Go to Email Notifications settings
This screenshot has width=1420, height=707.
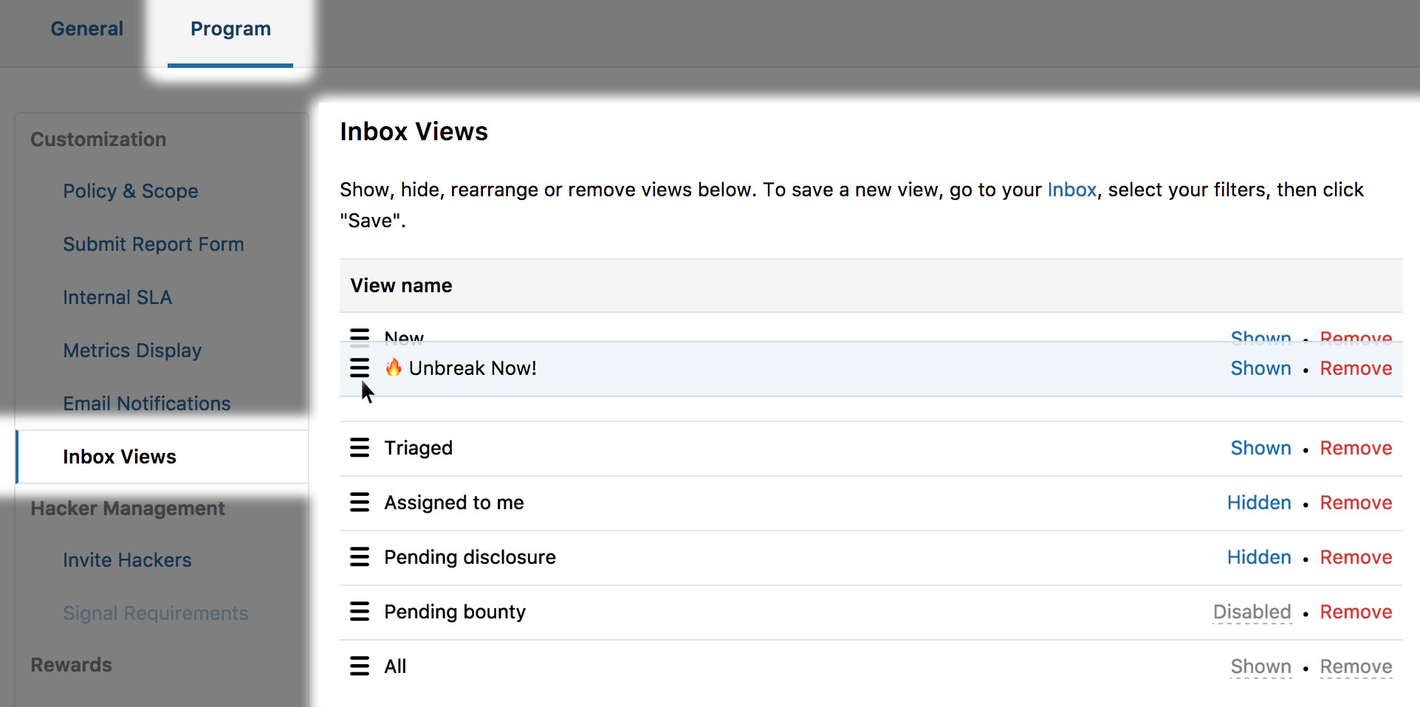point(147,404)
